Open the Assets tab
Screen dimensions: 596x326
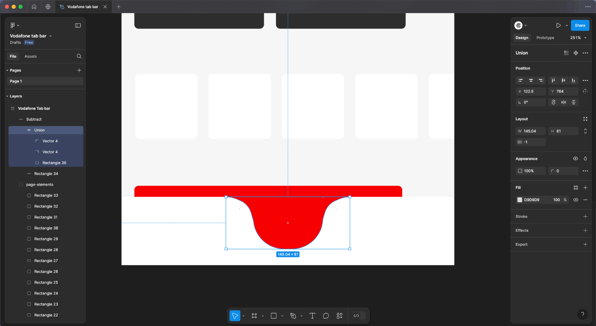(31, 56)
